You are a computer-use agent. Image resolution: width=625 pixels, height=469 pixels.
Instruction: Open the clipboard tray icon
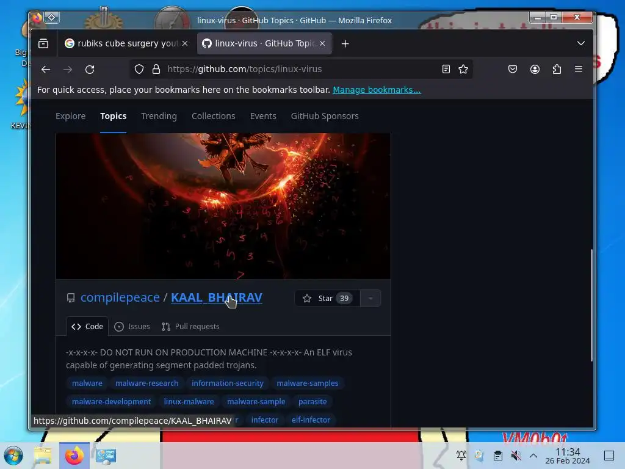[x=498, y=456]
